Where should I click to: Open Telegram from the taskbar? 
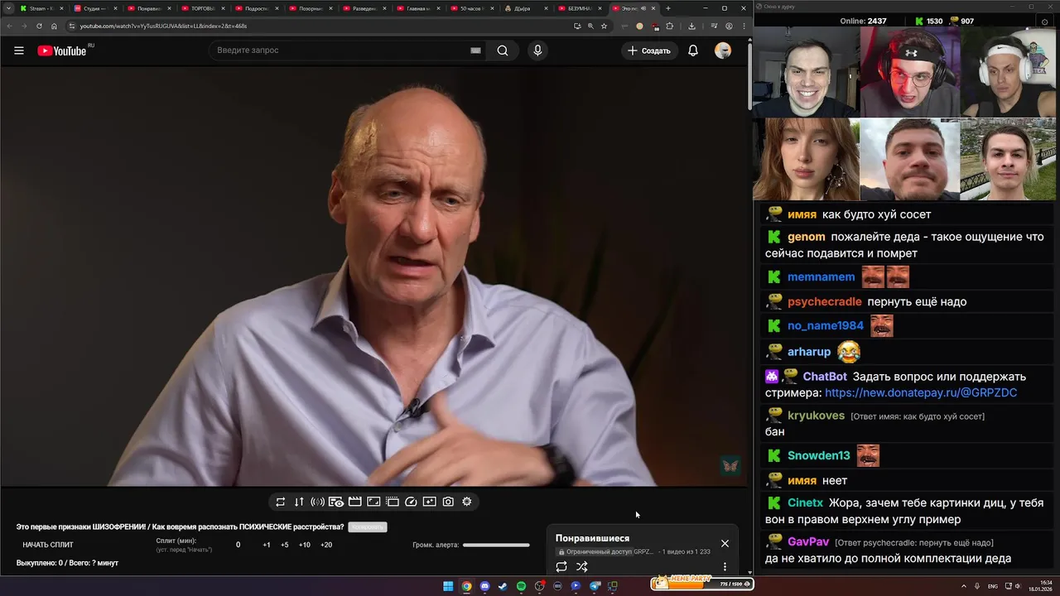point(595,586)
